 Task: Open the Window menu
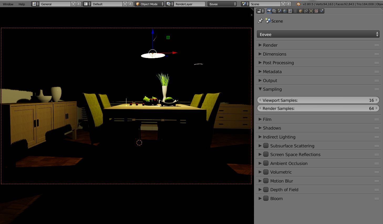[8, 4]
